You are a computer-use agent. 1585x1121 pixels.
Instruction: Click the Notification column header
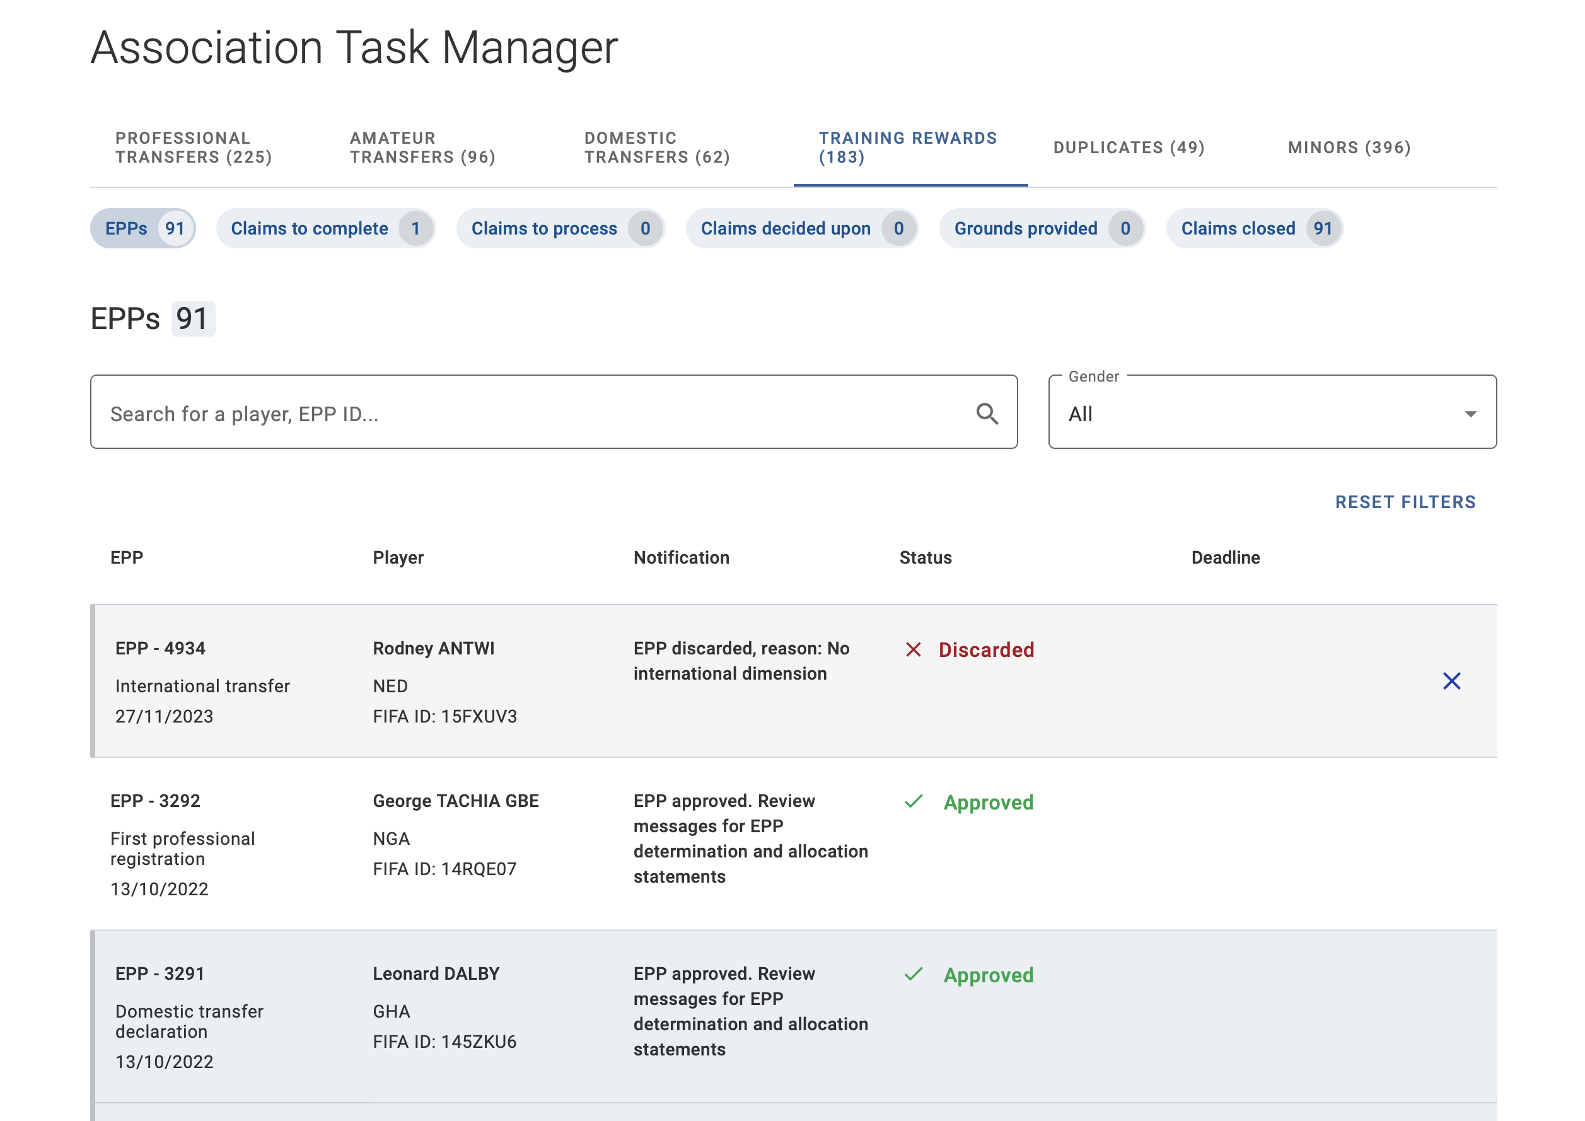682,558
